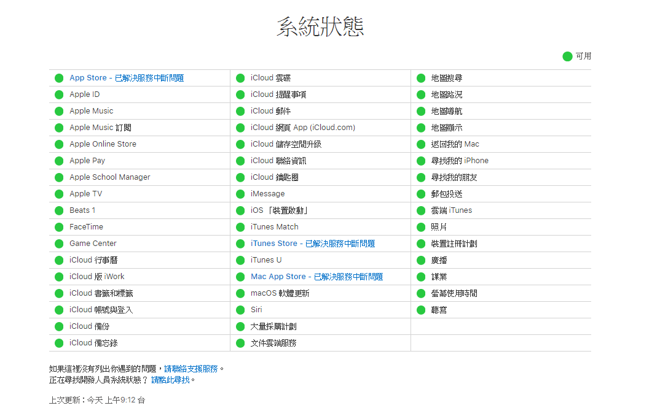Click the green status dot beside Apple Pay

click(59, 161)
